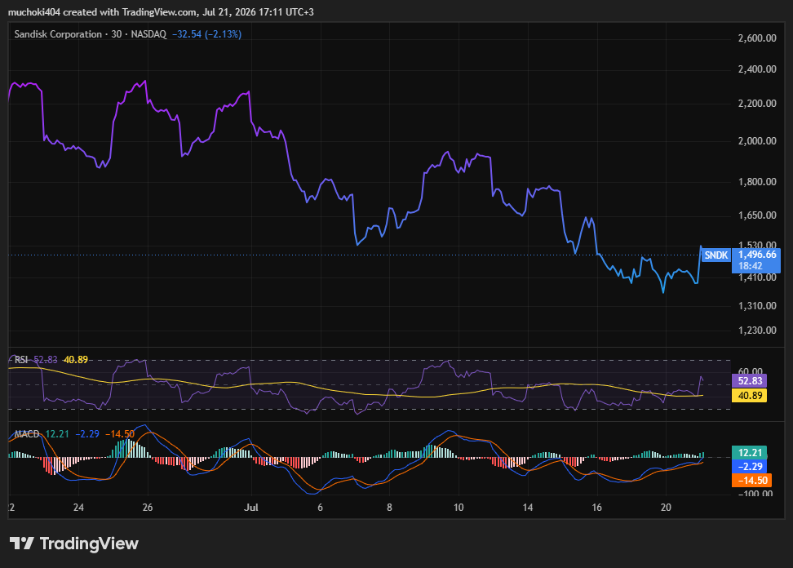Click the 18:42 countdown timer label
The height and width of the screenshot is (568, 793).
point(750,266)
